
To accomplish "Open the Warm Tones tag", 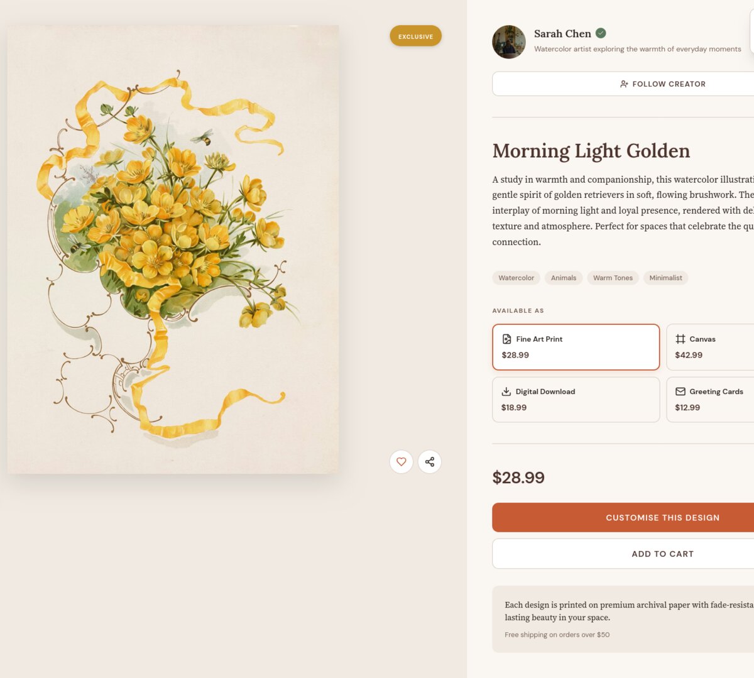I will pos(613,278).
